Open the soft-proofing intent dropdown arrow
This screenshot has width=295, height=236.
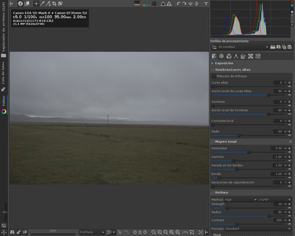[x=114, y=232]
